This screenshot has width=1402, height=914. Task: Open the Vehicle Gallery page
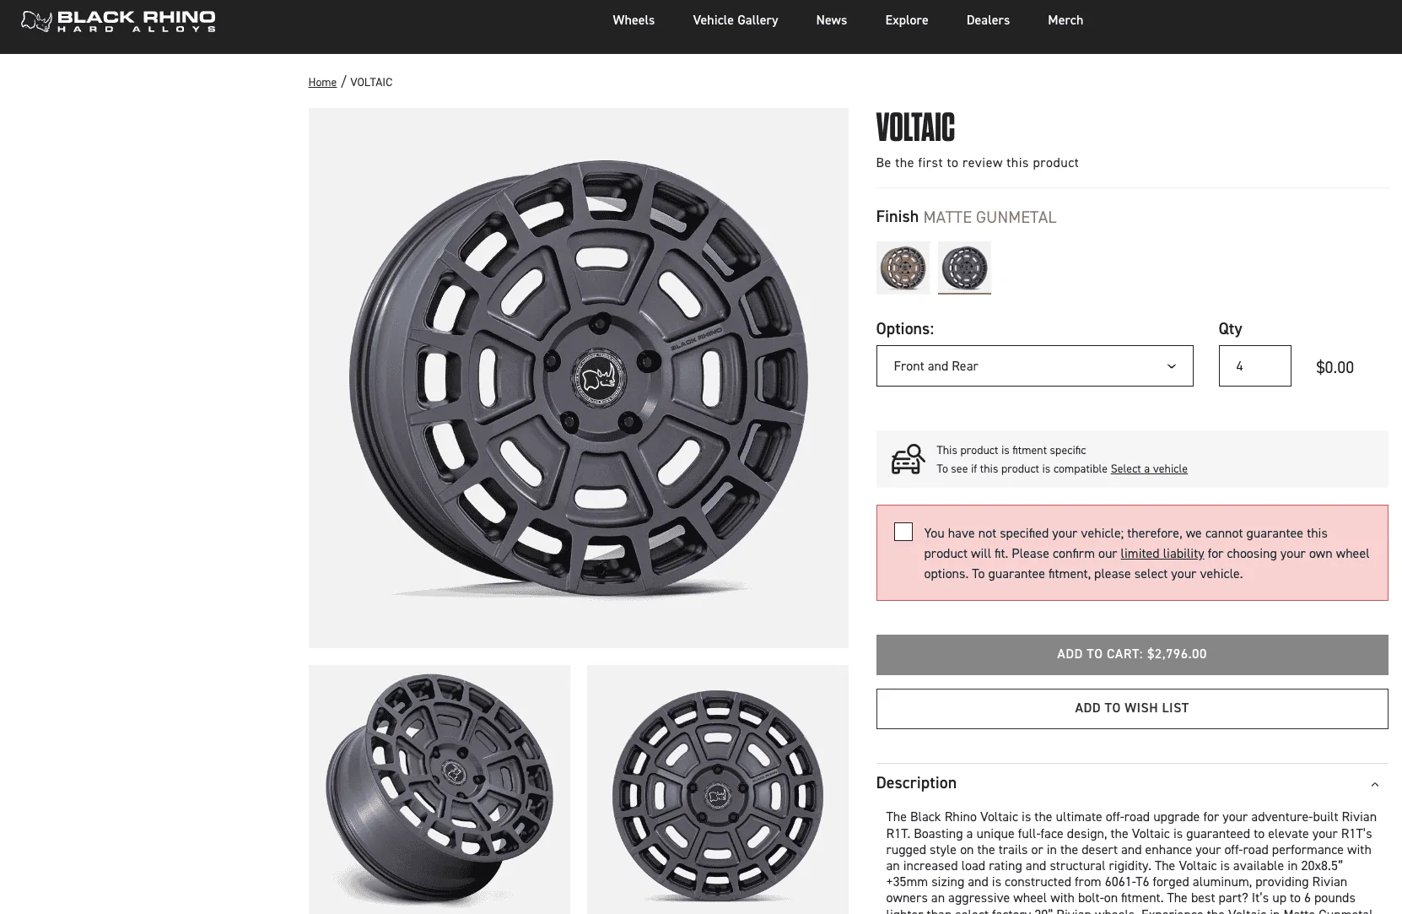[x=735, y=19]
